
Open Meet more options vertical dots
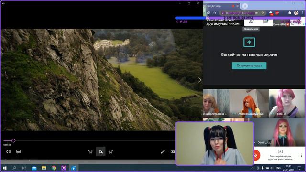(301, 155)
